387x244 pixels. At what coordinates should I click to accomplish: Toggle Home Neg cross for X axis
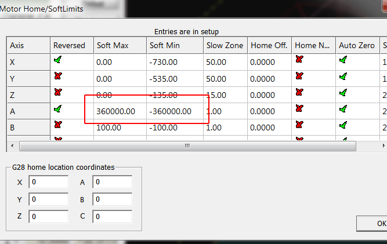click(299, 59)
